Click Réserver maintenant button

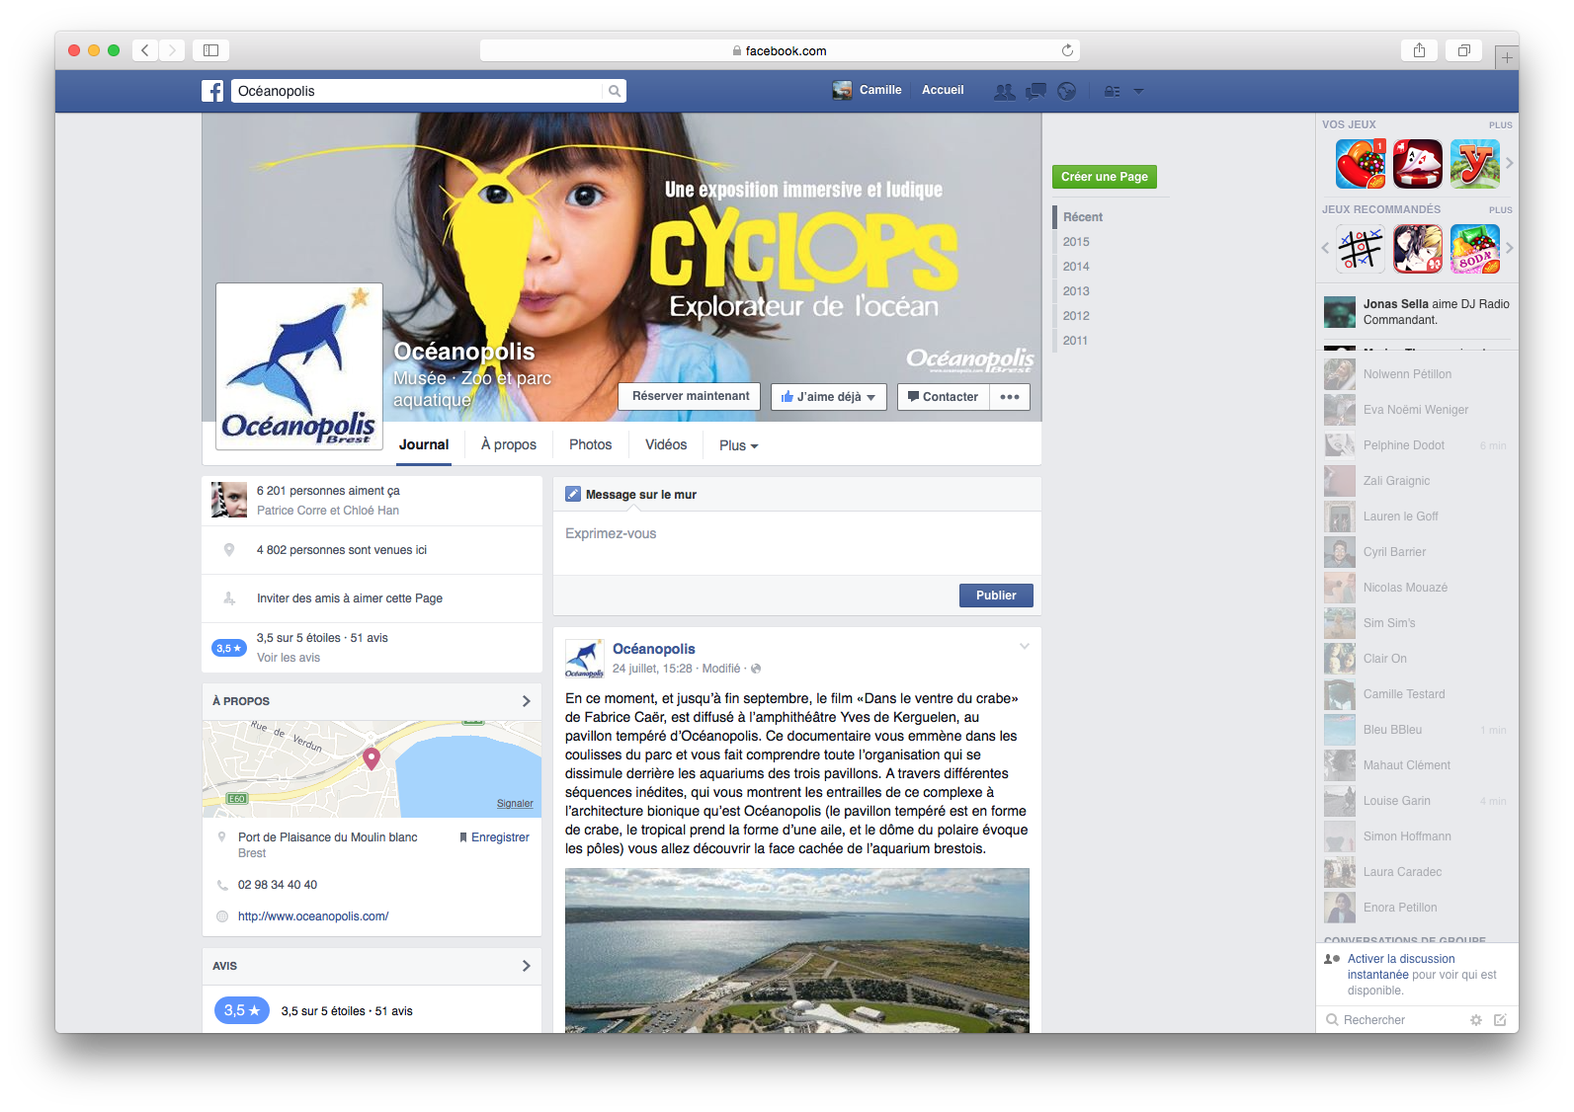[x=690, y=396]
